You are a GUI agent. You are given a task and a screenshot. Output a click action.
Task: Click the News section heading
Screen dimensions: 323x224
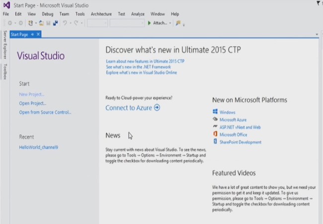113,136
